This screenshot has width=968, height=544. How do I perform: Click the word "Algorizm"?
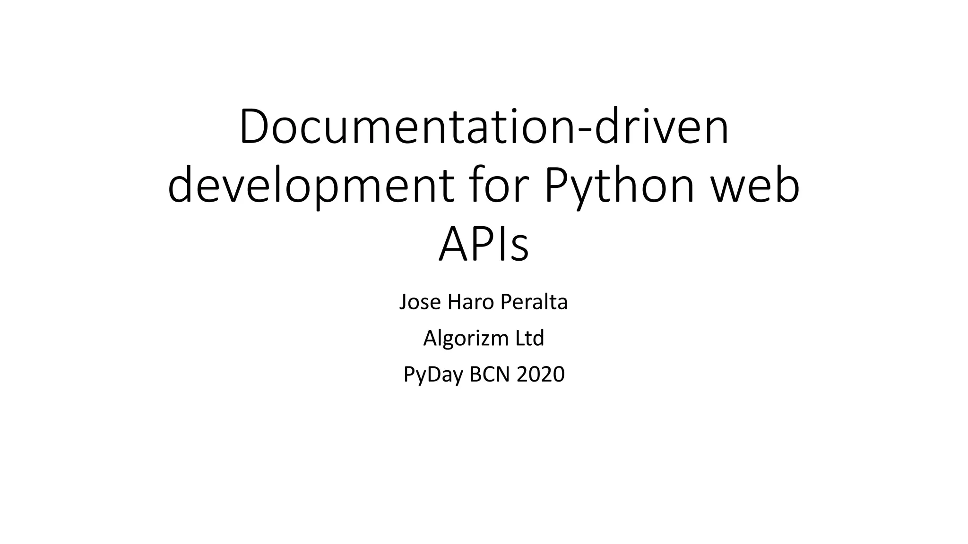click(465, 338)
